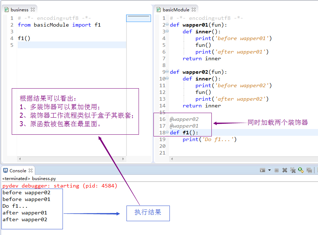Click the 'after wapper01' string literal
The image size is (318, 235).
pos(240,52)
